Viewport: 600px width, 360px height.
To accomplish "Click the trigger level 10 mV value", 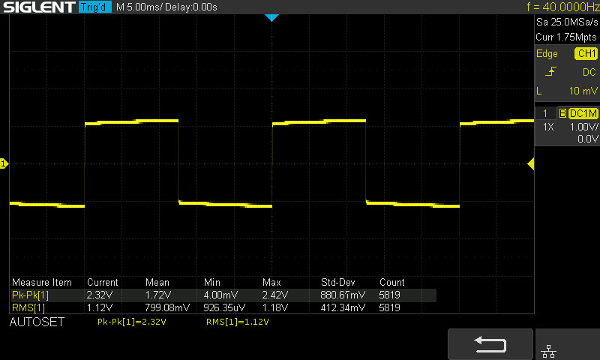I will coord(583,91).
